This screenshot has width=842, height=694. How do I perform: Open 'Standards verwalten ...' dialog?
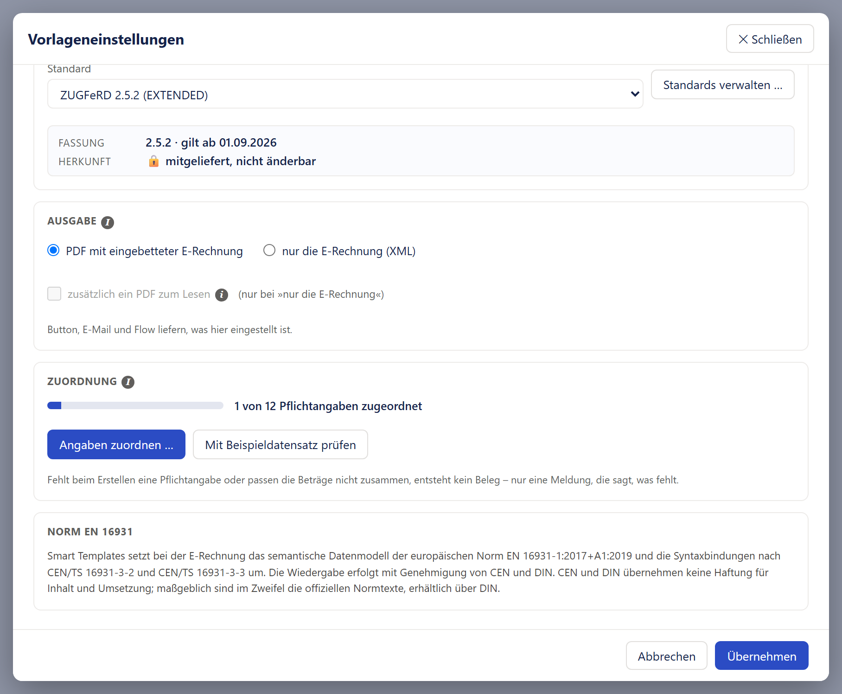pyautogui.click(x=722, y=84)
